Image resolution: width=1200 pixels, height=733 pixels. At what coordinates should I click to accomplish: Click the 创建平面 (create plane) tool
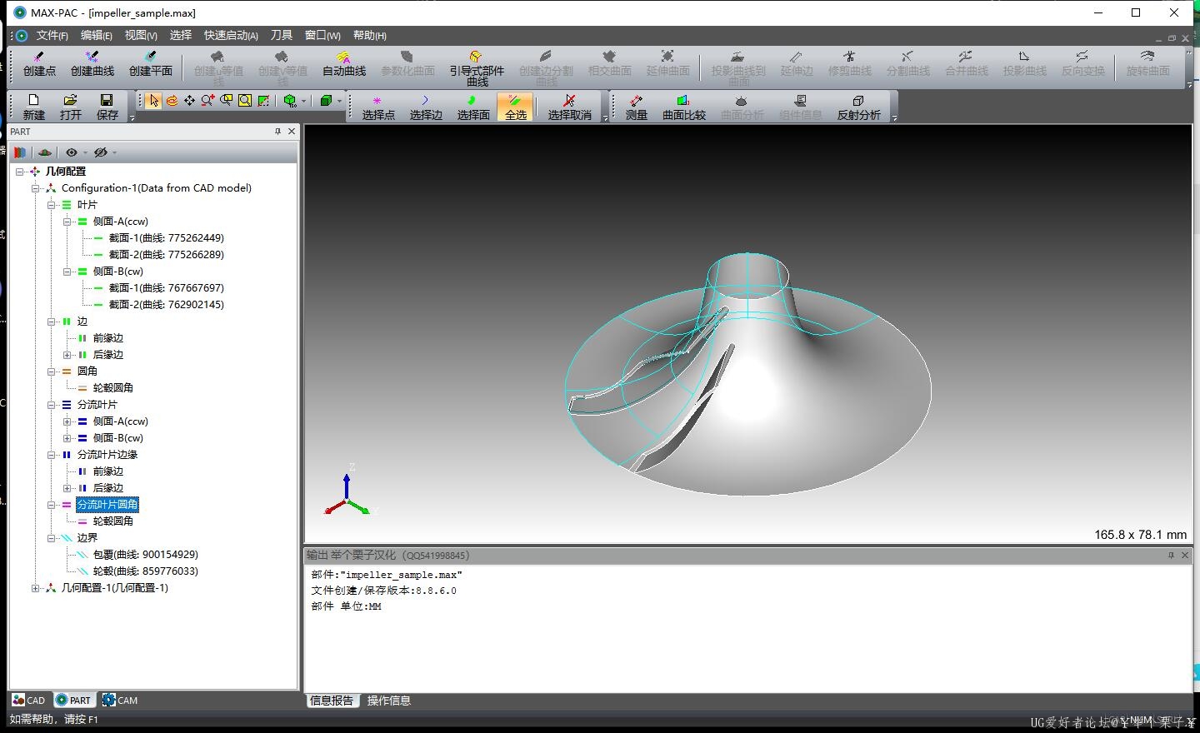(151, 64)
